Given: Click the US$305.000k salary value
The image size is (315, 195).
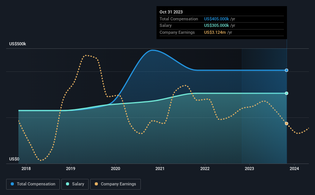Looking at the screenshot, I should point(216,26).
